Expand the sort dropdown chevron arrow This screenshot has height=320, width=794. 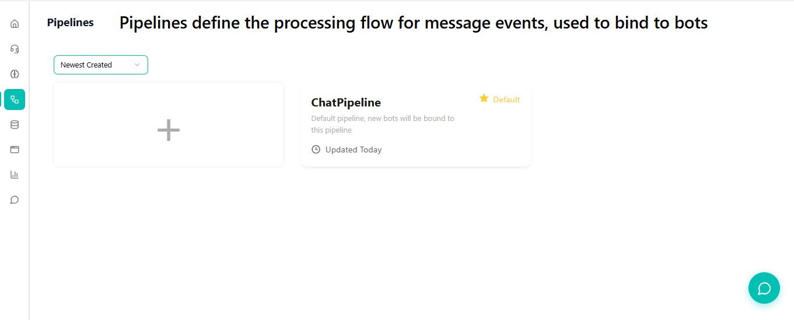137,65
